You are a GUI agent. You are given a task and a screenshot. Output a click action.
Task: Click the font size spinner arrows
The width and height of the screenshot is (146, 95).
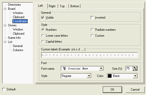(135, 68)
